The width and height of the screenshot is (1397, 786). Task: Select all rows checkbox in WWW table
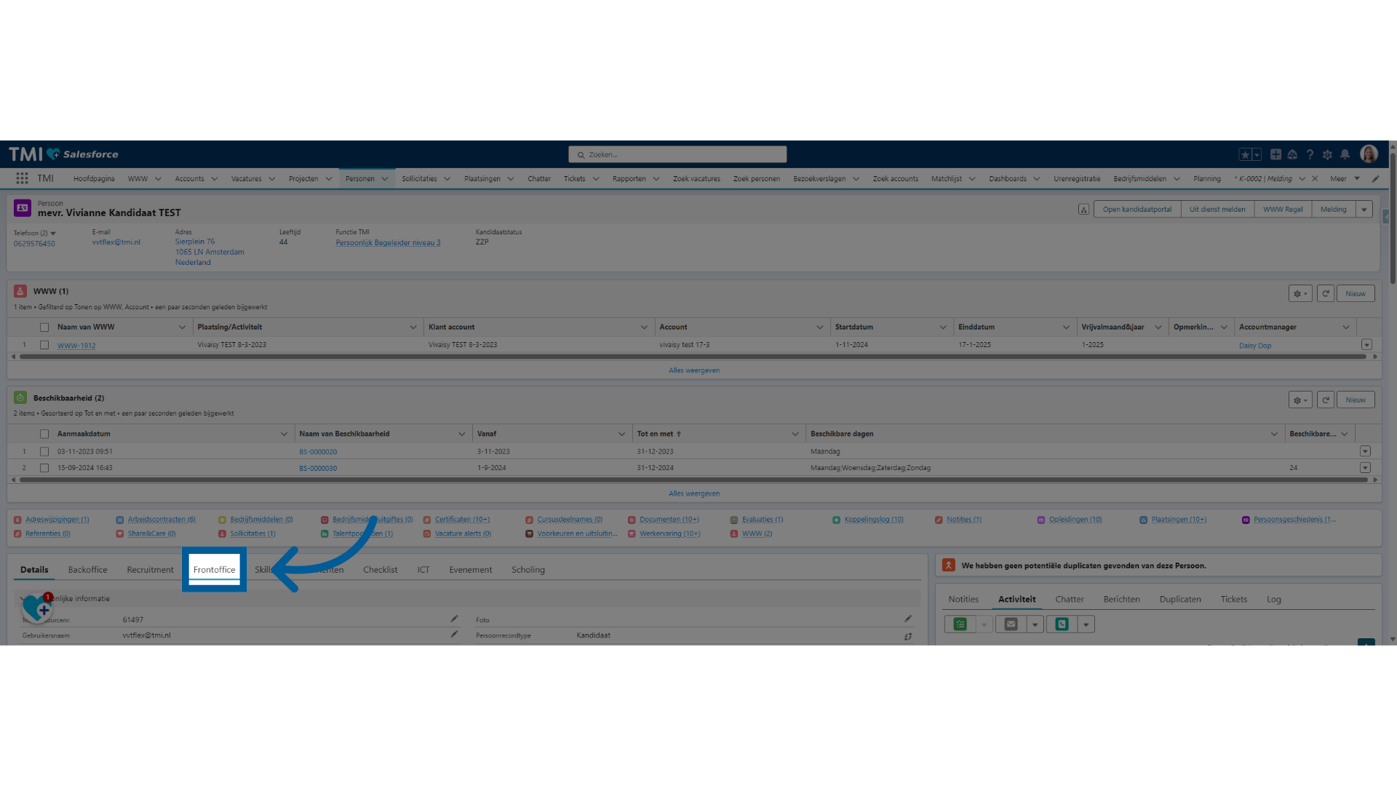[44, 327]
